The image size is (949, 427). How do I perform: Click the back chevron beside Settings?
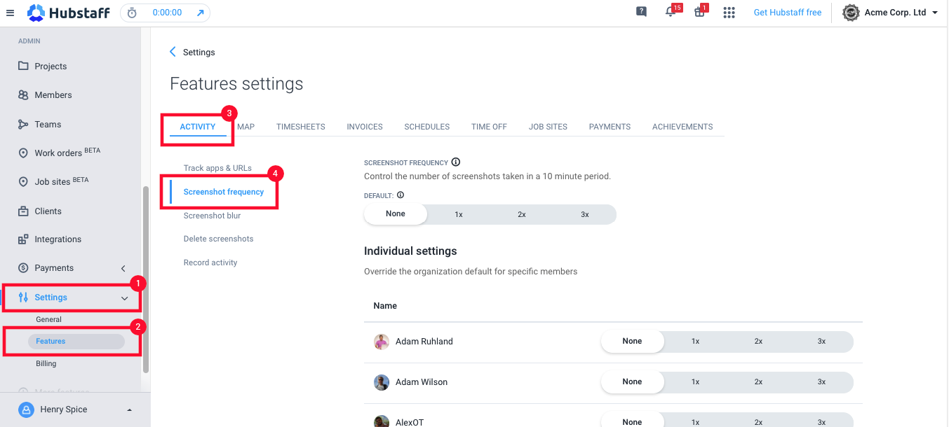click(x=173, y=52)
